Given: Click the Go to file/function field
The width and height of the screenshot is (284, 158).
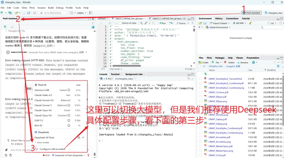Looking at the screenshot, I should pos(53,13).
